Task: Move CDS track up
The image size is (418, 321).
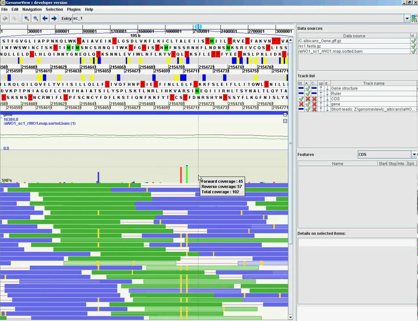Action: [x=321, y=99]
